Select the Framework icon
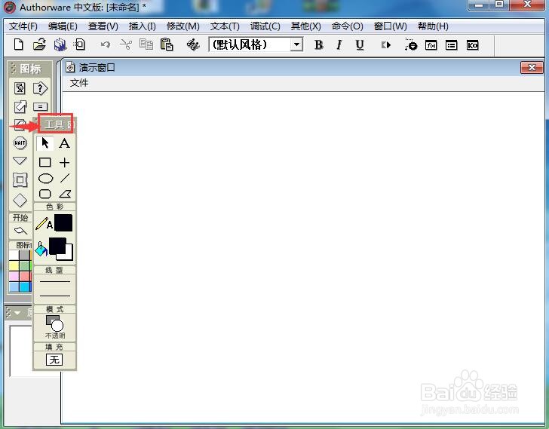This screenshot has width=549, height=429. pos(20,180)
